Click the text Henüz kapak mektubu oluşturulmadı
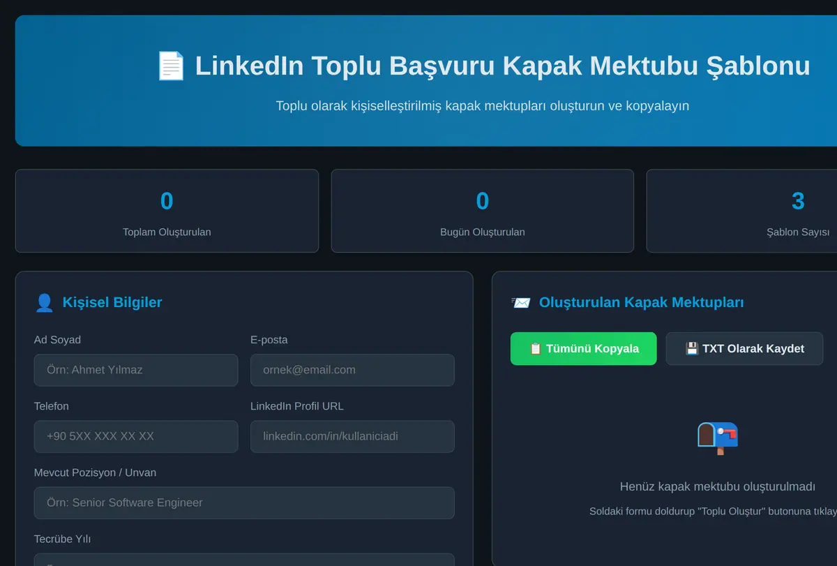Viewport: 837px width, 566px height. 718,486
